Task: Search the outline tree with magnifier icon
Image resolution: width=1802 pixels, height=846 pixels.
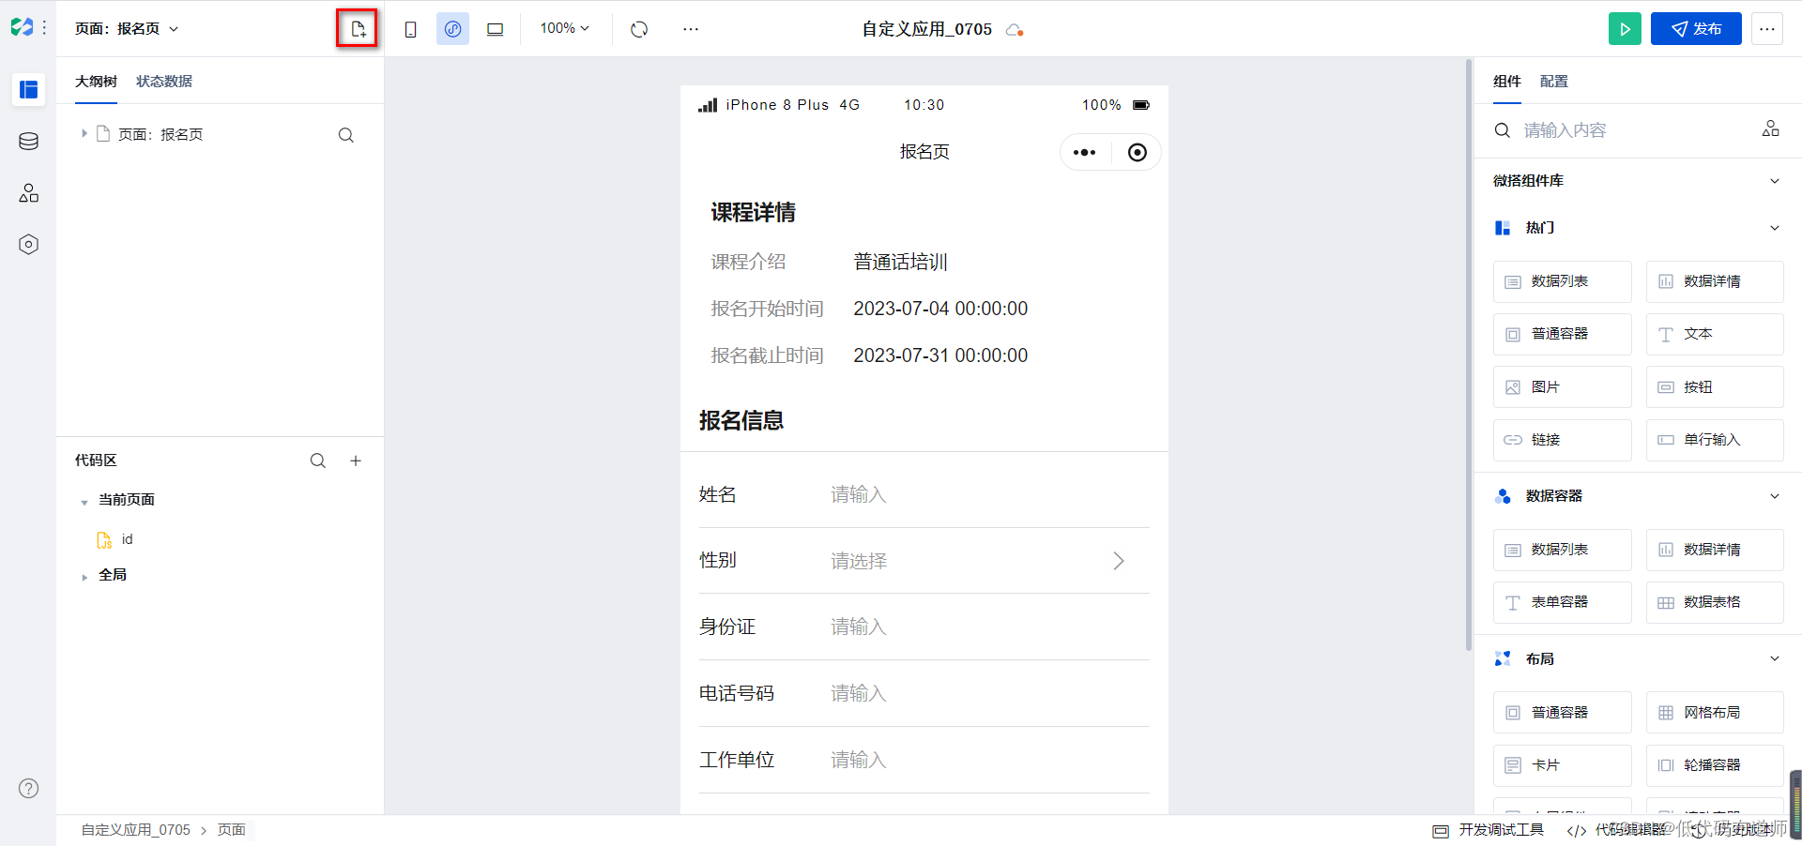Action: (x=346, y=135)
